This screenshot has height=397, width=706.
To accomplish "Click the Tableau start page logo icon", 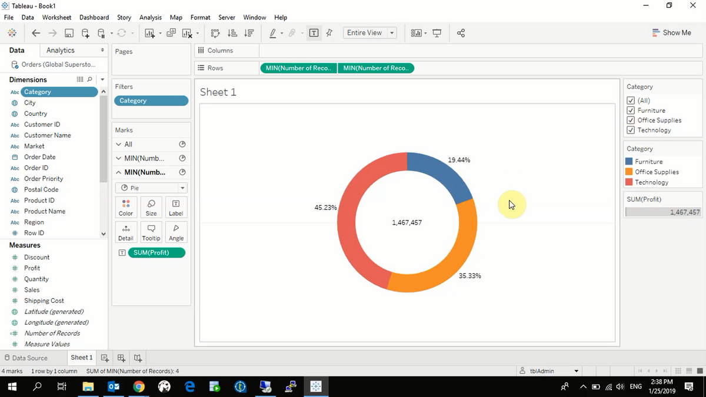I will [12, 33].
